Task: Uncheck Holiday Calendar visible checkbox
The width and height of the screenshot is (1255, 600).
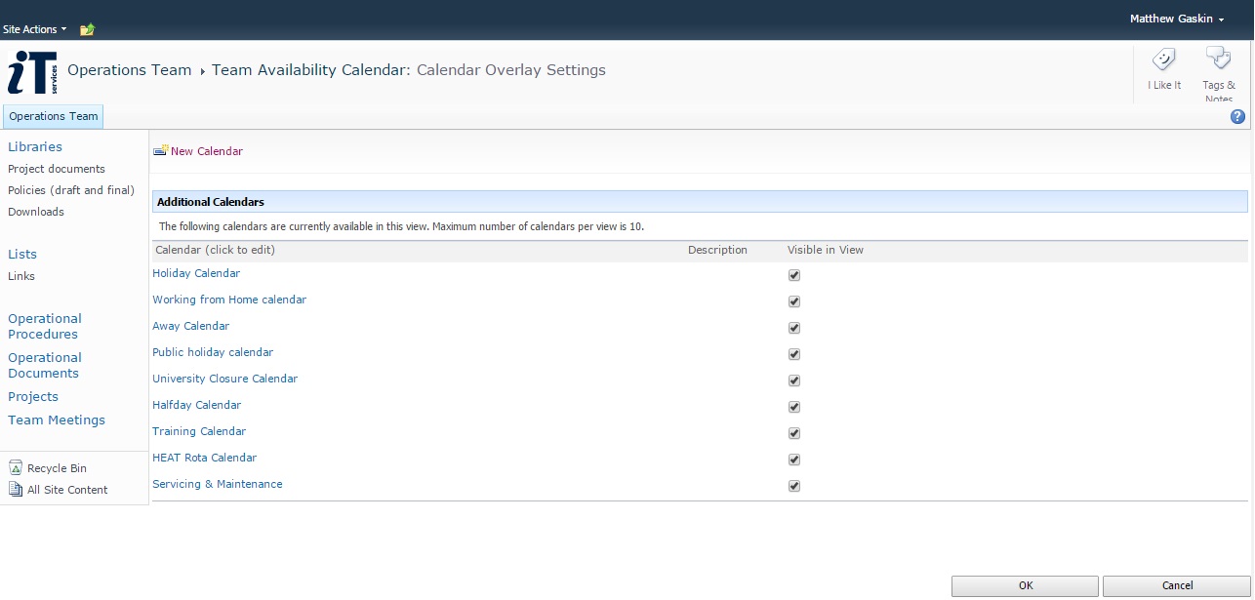Action: click(793, 275)
